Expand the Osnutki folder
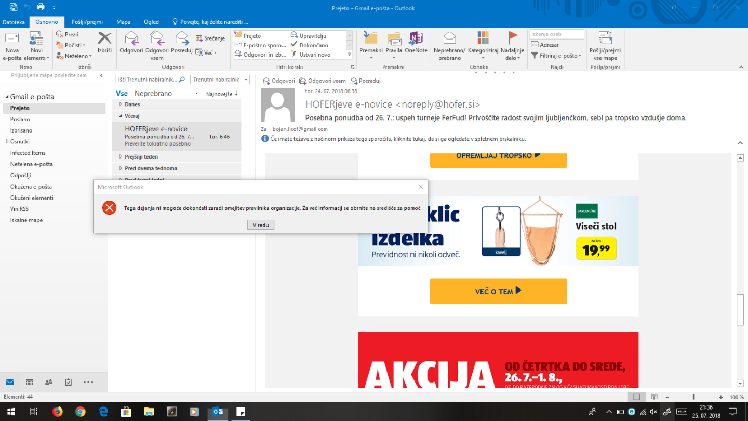Image resolution: width=748 pixels, height=421 pixels. 7,141
